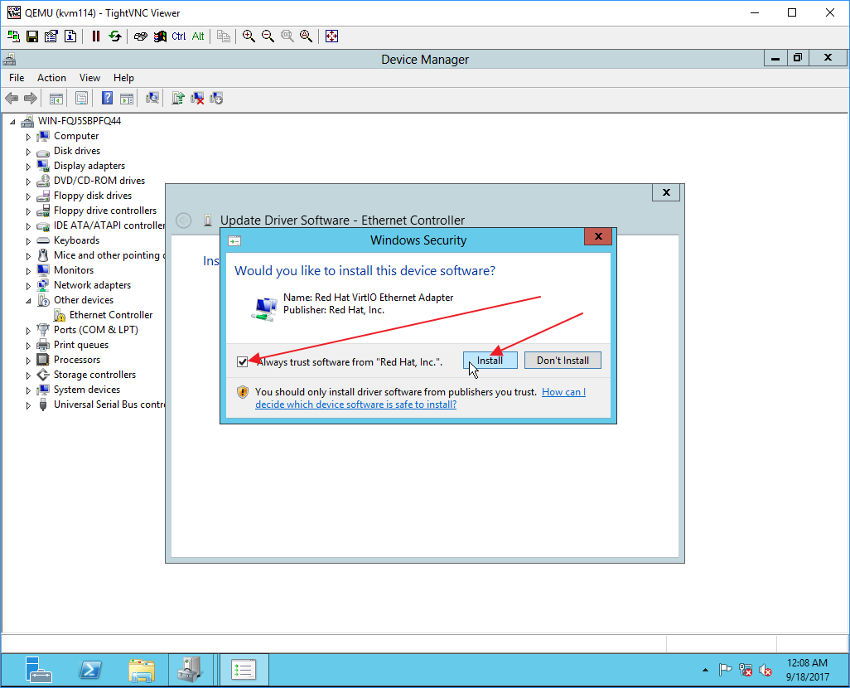Viewport: 850px width, 688px height.
Task: Select the Floppy disk drives tree item
Action: pos(93,196)
